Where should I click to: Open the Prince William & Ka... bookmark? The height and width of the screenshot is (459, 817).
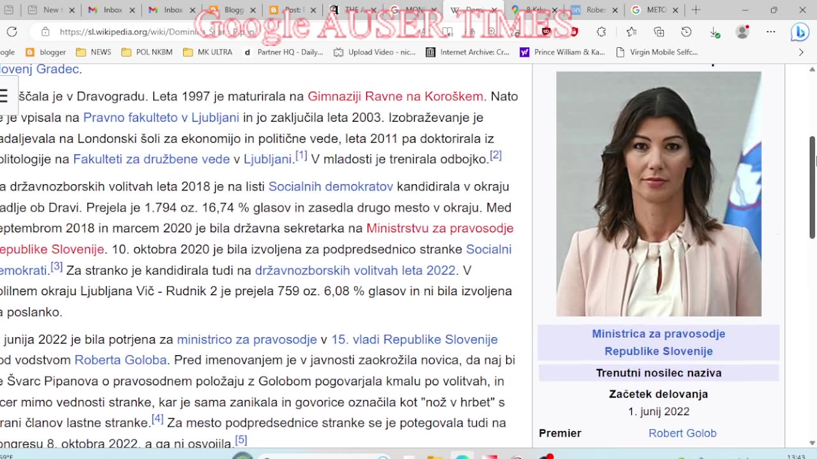562,52
